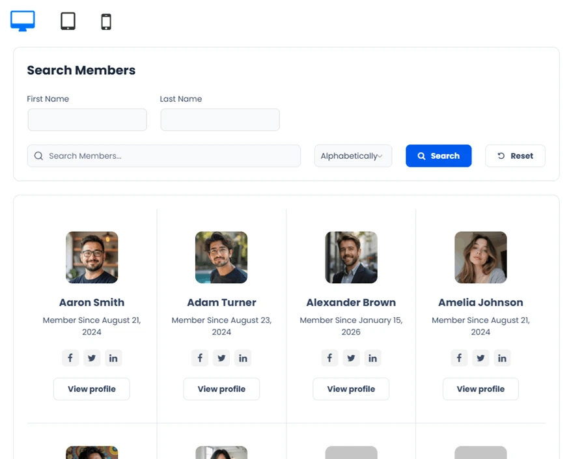Image resolution: width=571 pixels, height=459 pixels.
Task: Open Adam Turner's Facebook icon
Action: point(200,358)
